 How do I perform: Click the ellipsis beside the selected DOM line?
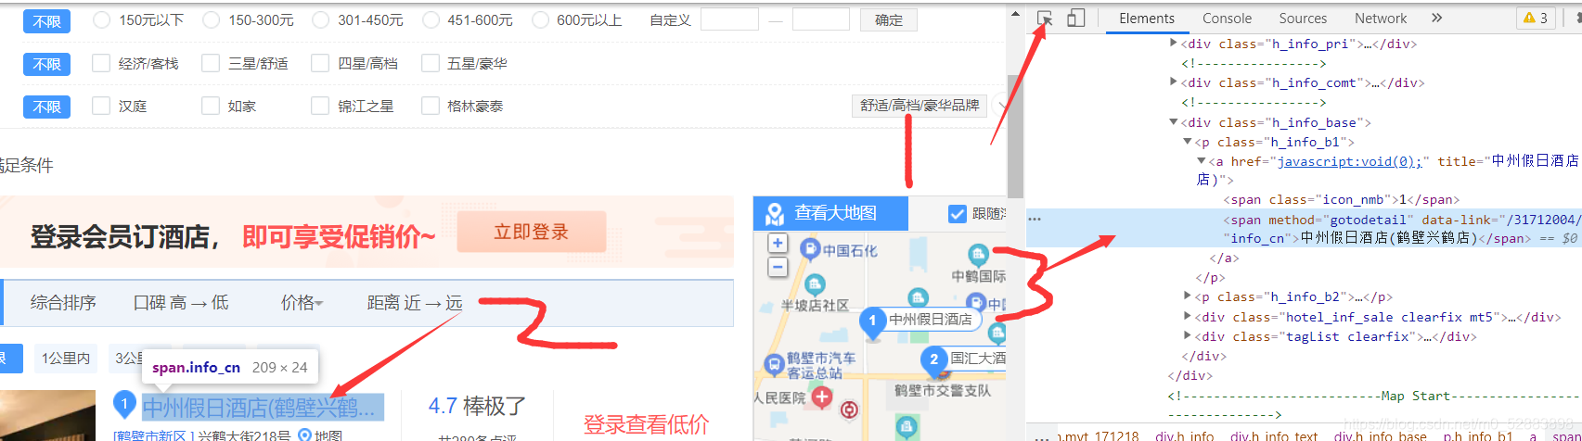point(1035,220)
